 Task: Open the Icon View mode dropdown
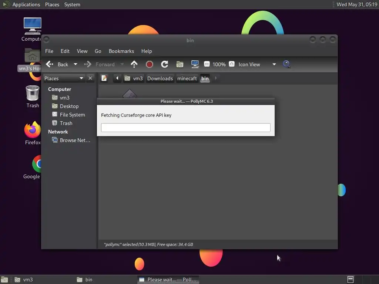pos(257,64)
